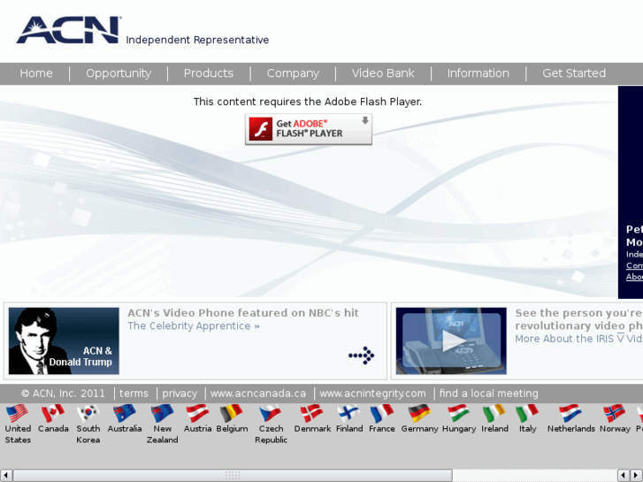This screenshot has height=482, width=643.
Task: Open The Celebrity Apprentice link
Action: coord(194,326)
